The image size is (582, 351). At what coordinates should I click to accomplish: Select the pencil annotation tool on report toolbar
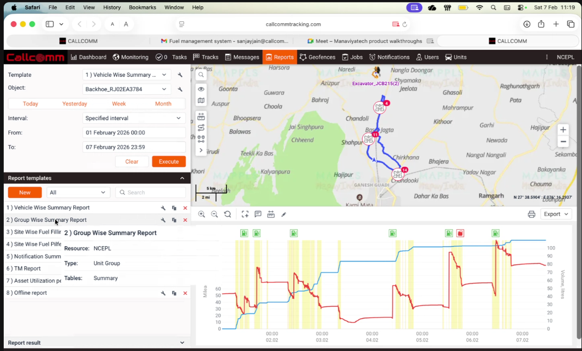coord(284,214)
